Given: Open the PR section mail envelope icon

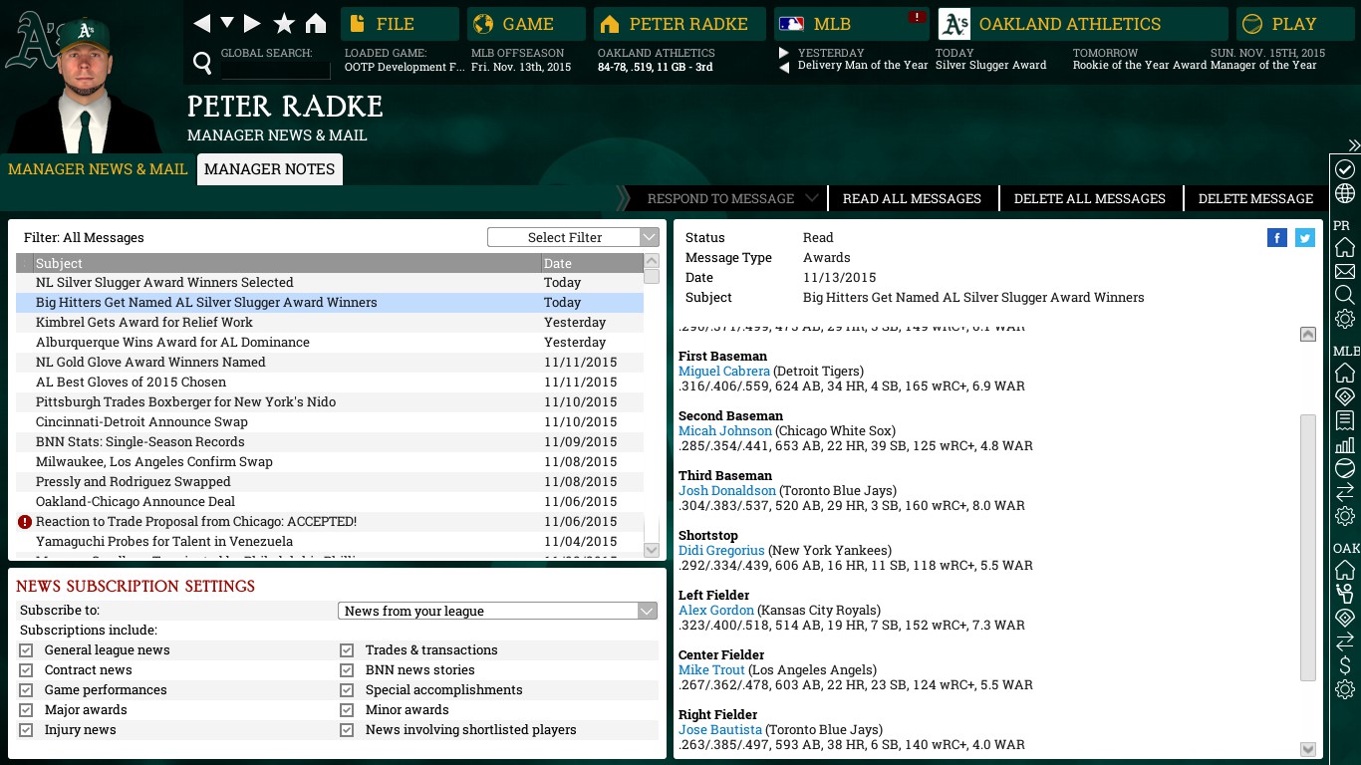Looking at the screenshot, I should (1345, 271).
